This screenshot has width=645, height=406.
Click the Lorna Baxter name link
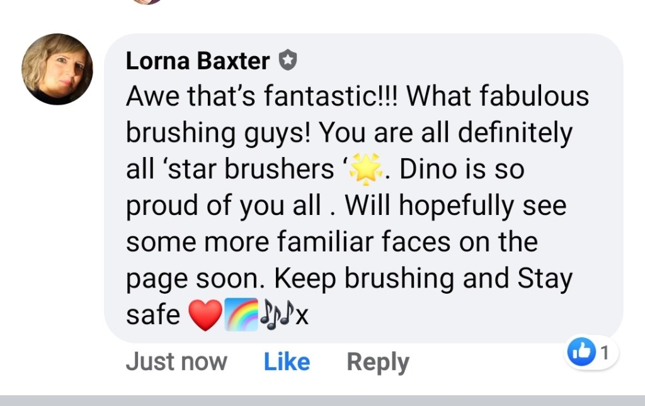click(x=198, y=61)
